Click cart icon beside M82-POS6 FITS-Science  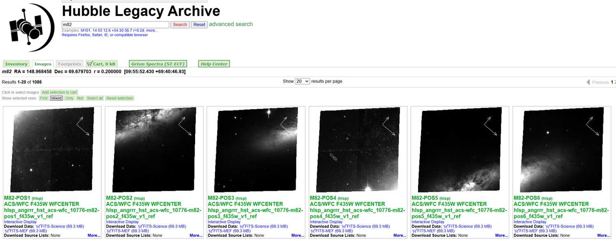pyautogui.click(x=548, y=226)
